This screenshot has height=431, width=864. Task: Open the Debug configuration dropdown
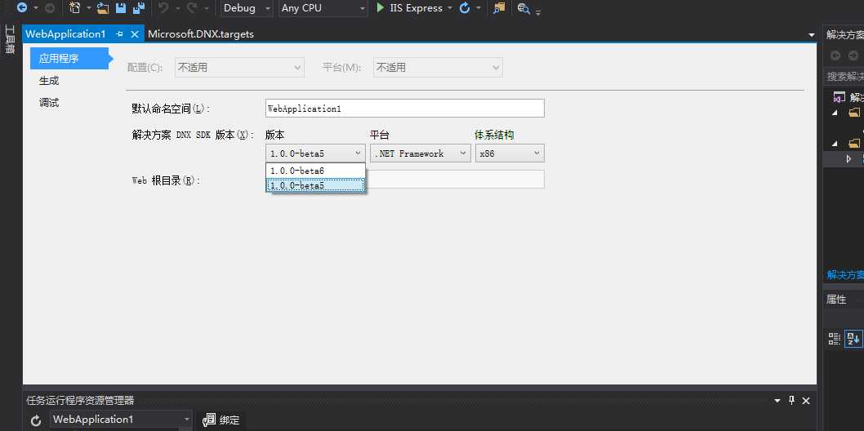point(247,8)
